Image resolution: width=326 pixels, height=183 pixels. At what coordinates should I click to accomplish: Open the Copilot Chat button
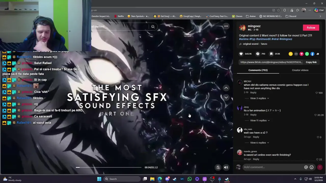319,10
